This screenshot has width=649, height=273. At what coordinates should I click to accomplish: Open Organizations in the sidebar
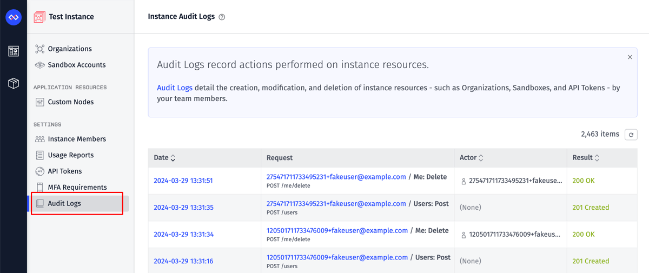pyautogui.click(x=70, y=49)
